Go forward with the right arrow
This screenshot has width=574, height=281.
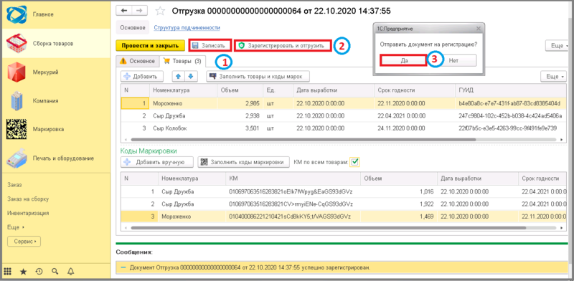point(139,11)
